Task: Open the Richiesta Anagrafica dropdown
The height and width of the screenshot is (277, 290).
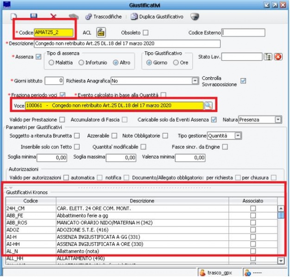Action: [x=195, y=81]
